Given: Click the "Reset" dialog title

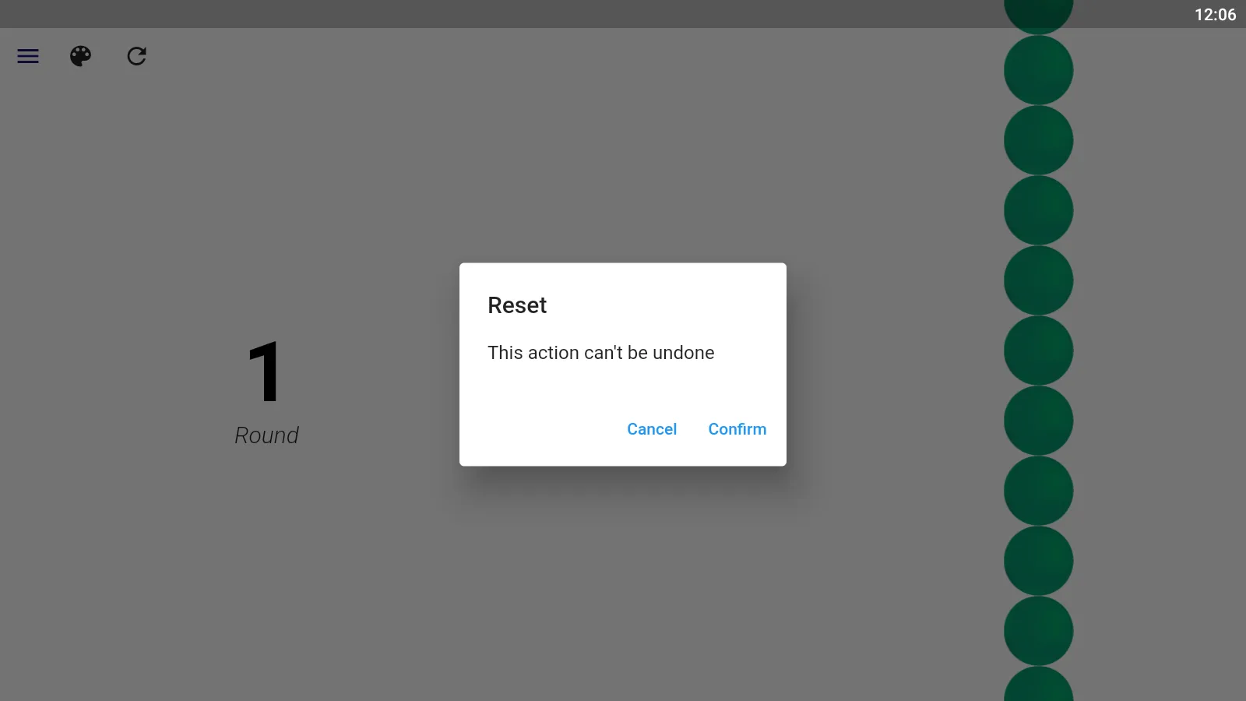Looking at the screenshot, I should click(x=517, y=305).
